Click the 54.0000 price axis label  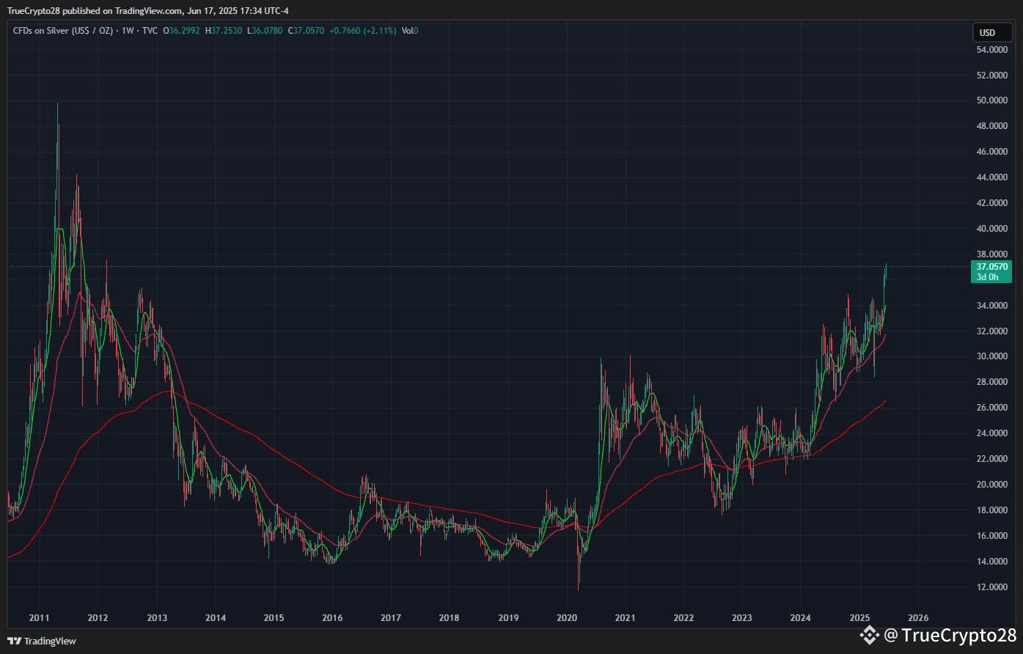(991, 50)
